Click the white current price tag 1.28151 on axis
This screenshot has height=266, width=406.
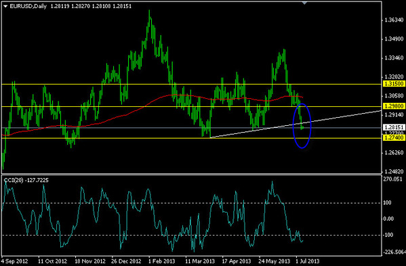[x=394, y=127]
